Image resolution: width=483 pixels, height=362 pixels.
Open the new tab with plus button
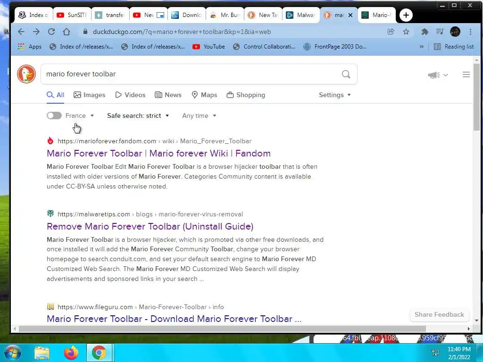pos(406,15)
